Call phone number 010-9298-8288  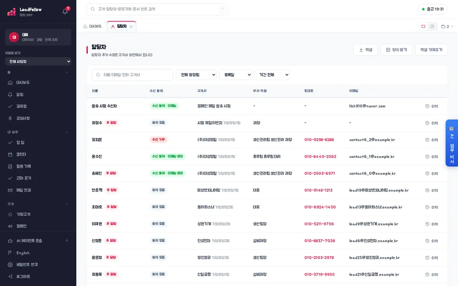319,140
